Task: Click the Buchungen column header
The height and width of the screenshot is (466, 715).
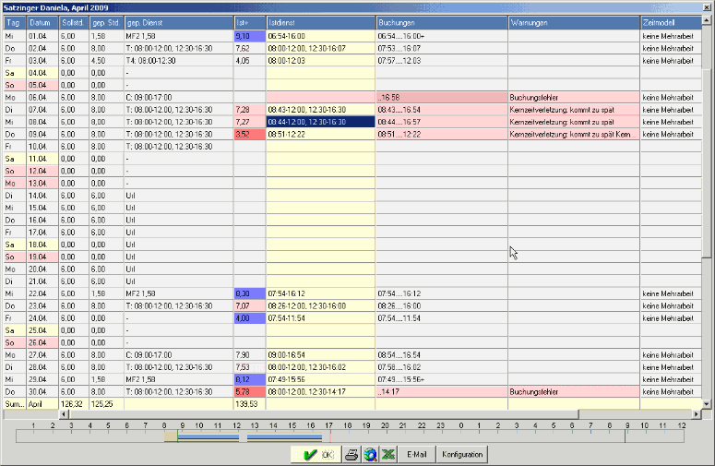Action: click(x=440, y=21)
